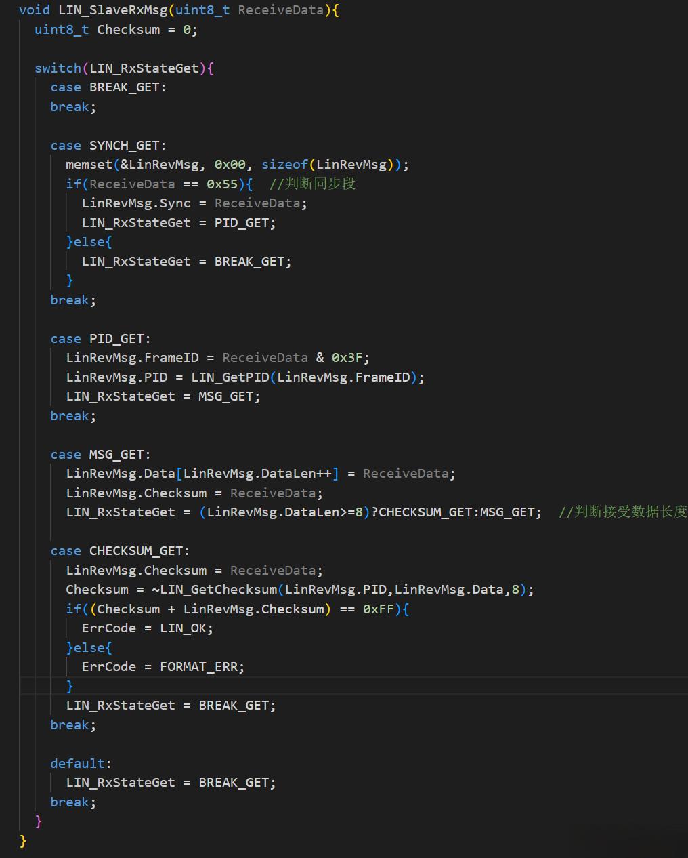Click the FORMAT_ERR constant
This screenshot has width=688, height=858.
(x=201, y=667)
